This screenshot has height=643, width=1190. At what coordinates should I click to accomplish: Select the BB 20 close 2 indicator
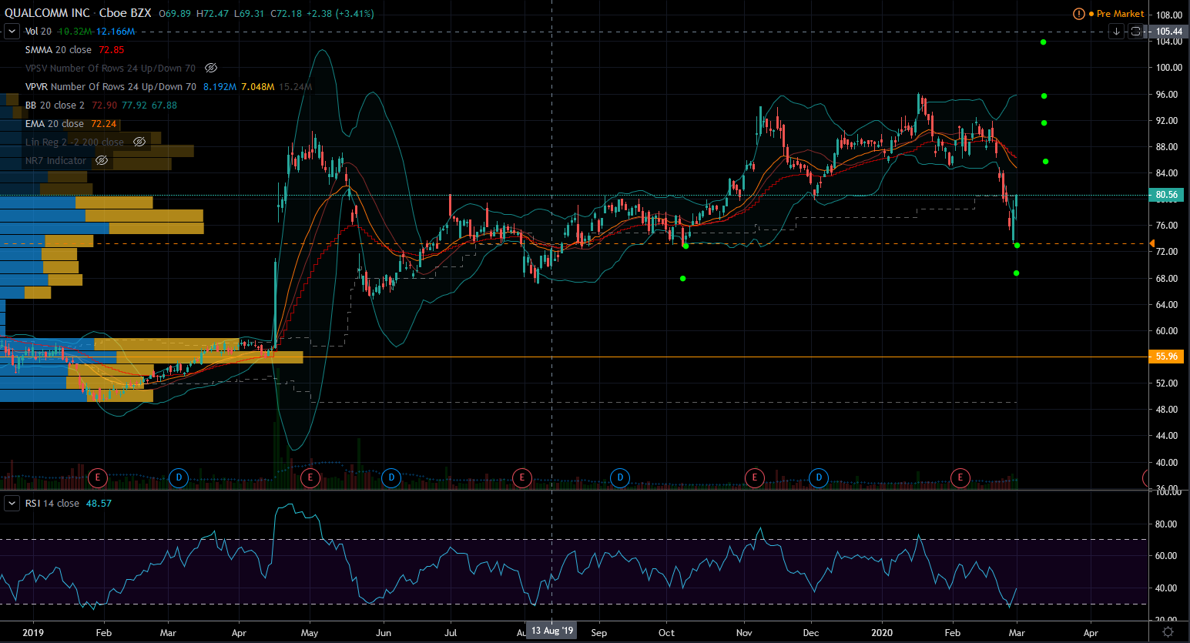click(x=55, y=105)
